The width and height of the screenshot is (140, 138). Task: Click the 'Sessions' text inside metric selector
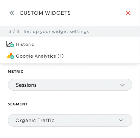click(x=26, y=85)
